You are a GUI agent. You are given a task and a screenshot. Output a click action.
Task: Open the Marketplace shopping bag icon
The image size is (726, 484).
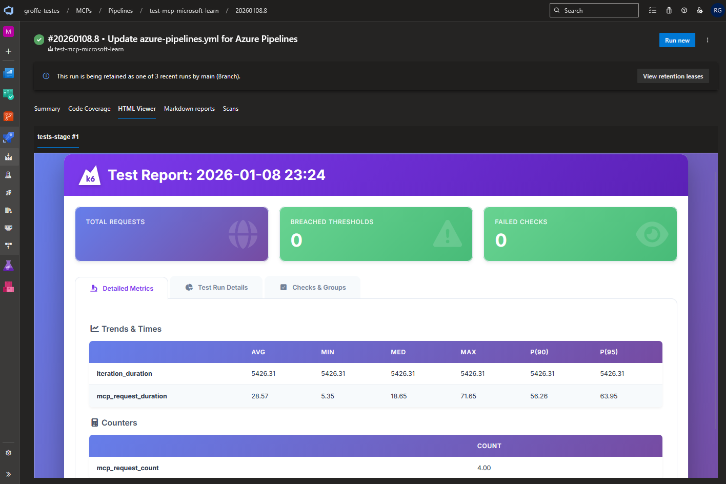click(669, 10)
